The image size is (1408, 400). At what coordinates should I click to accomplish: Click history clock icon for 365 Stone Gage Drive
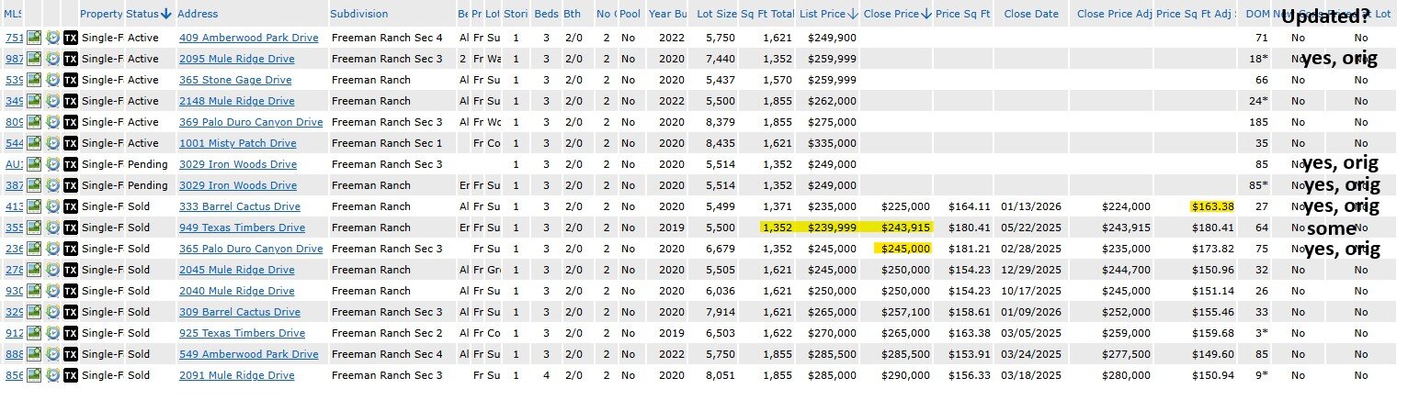pyautogui.click(x=52, y=80)
